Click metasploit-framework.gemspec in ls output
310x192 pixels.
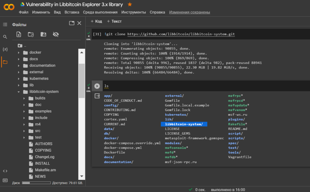(194, 138)
